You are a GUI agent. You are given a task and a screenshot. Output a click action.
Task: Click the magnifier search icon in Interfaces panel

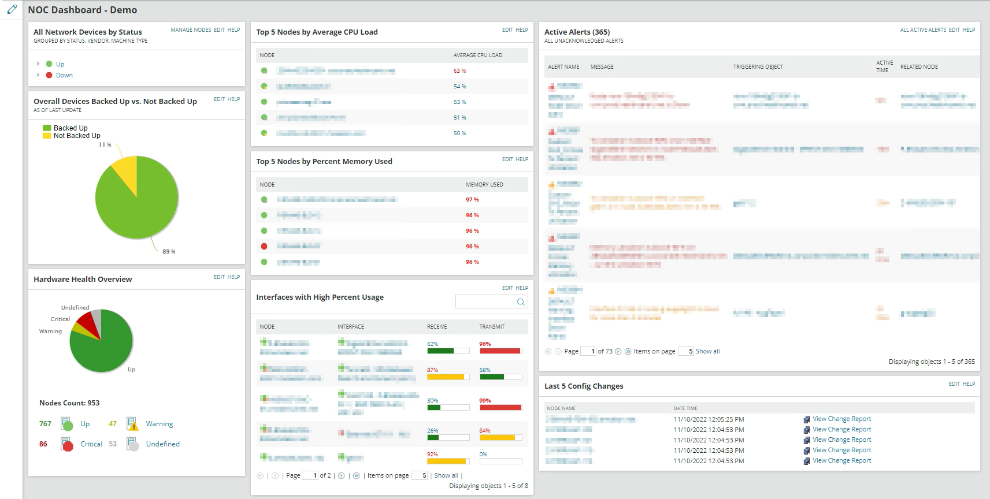521,301
